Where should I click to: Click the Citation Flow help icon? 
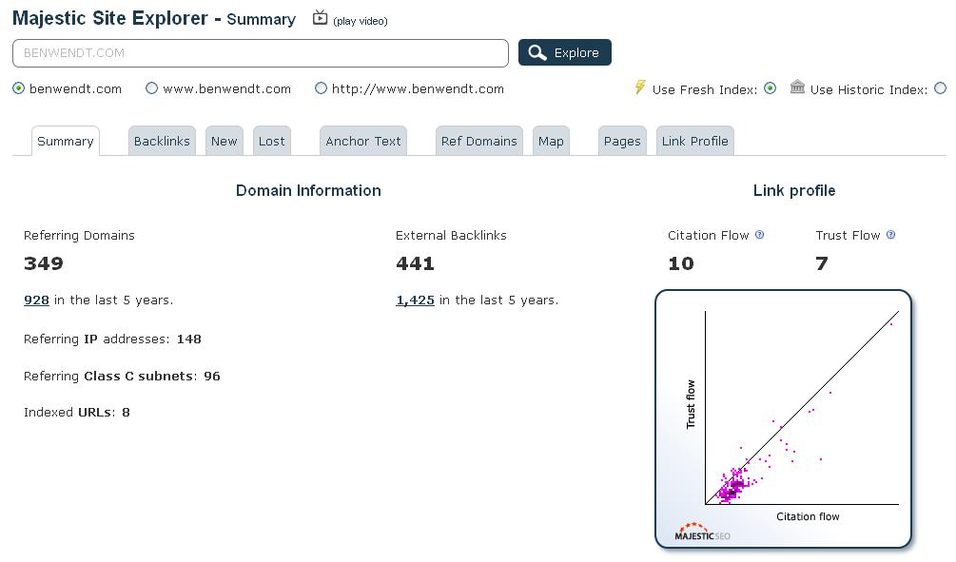click(x=759, y=235)
